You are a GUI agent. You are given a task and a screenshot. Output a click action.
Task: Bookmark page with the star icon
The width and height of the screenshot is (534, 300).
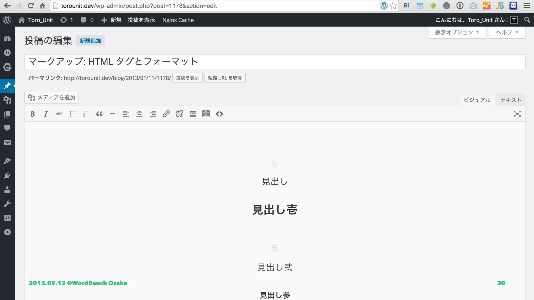[x=393, y=5]
